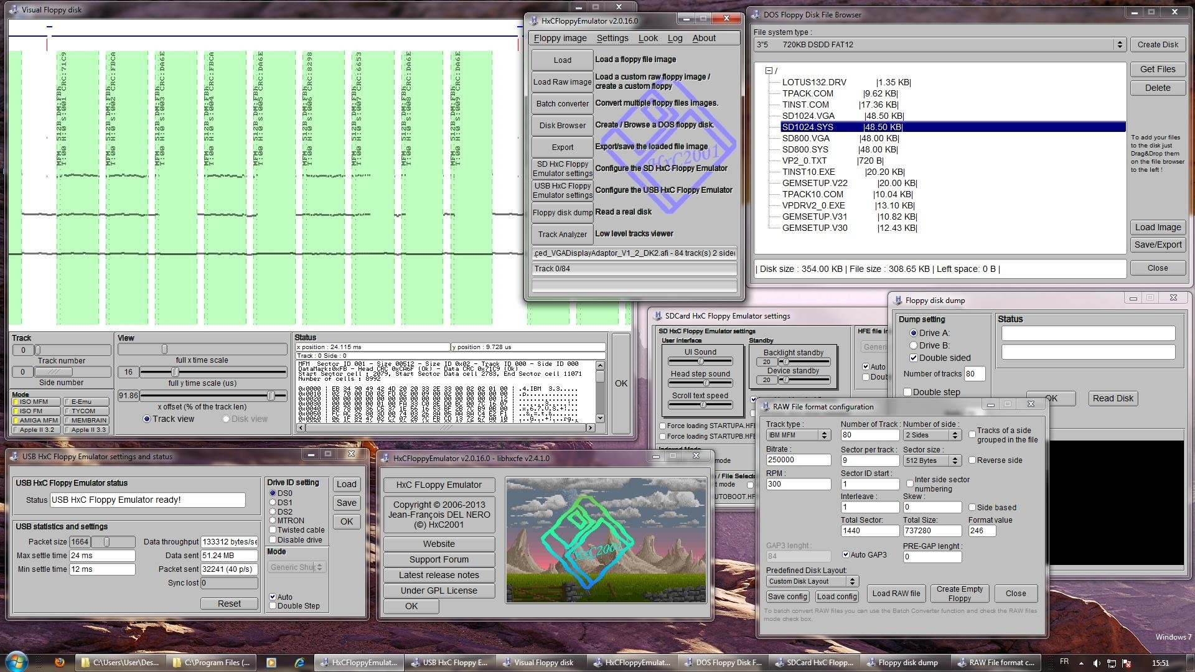
Task: Click the Disk Browser icon in HxCFloppy
Action: [562, 124]
